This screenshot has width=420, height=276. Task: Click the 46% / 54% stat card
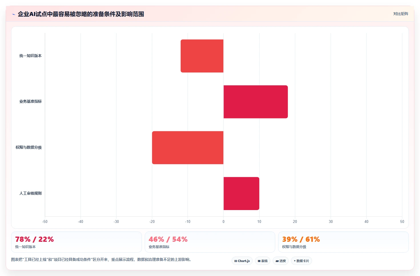[210, 242]
